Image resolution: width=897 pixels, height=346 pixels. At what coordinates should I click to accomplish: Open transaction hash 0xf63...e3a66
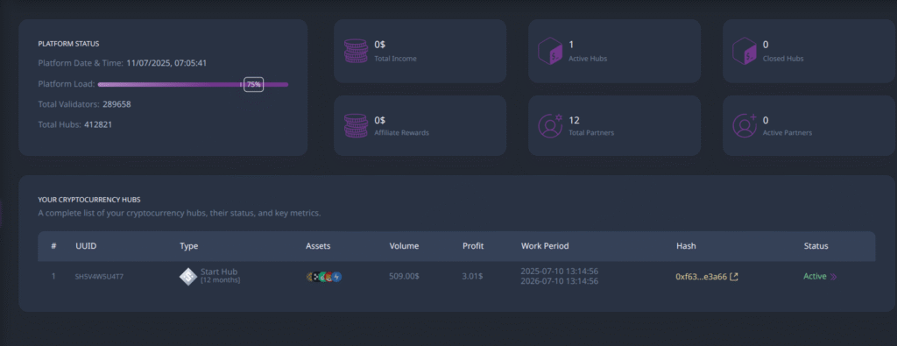click(702, 277)
